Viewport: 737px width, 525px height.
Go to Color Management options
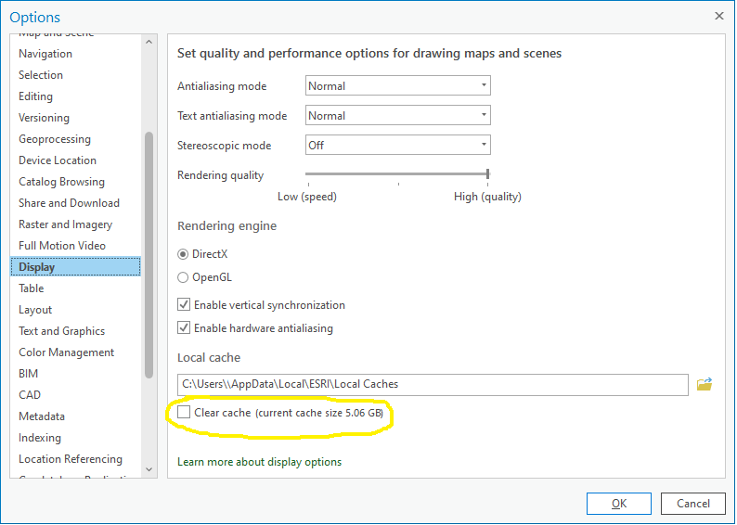point(67,352)
